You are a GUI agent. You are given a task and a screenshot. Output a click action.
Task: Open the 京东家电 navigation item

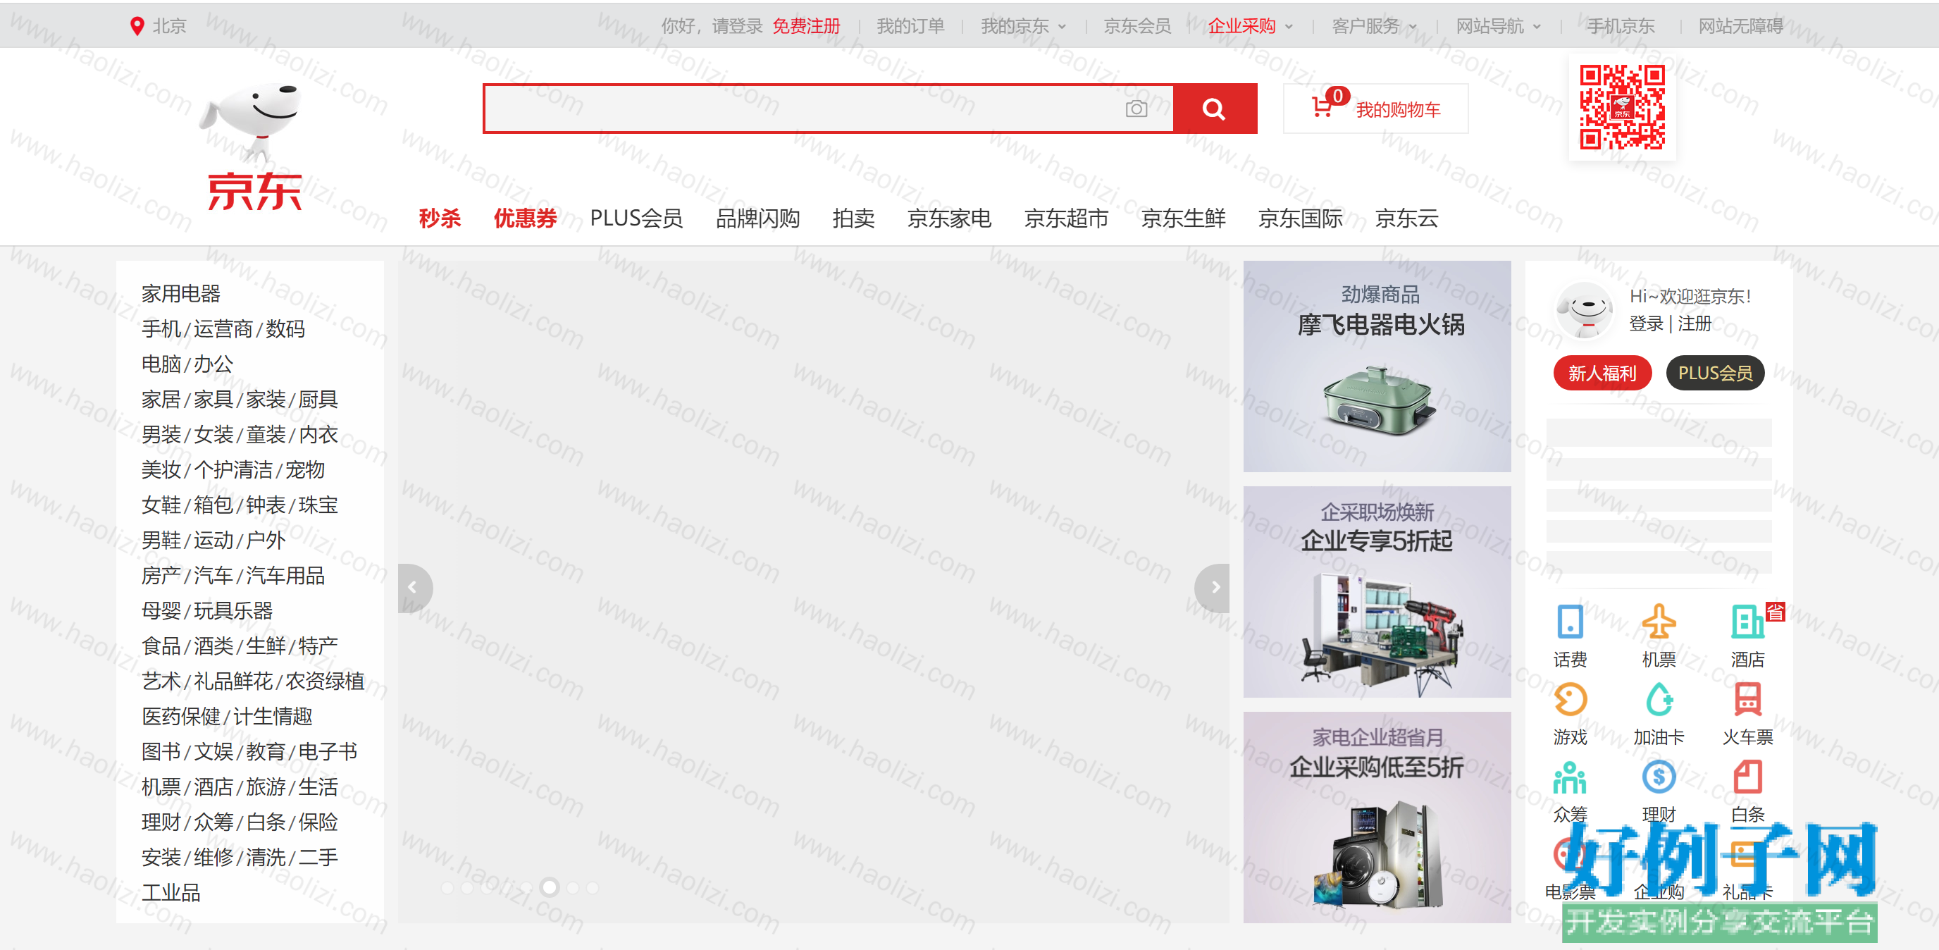pyautogui.click(x=948, y=218)
